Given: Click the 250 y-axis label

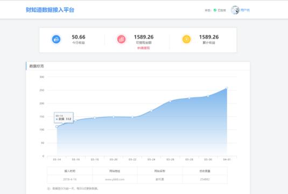Looking at the screenshot, I should pos(42,90).
